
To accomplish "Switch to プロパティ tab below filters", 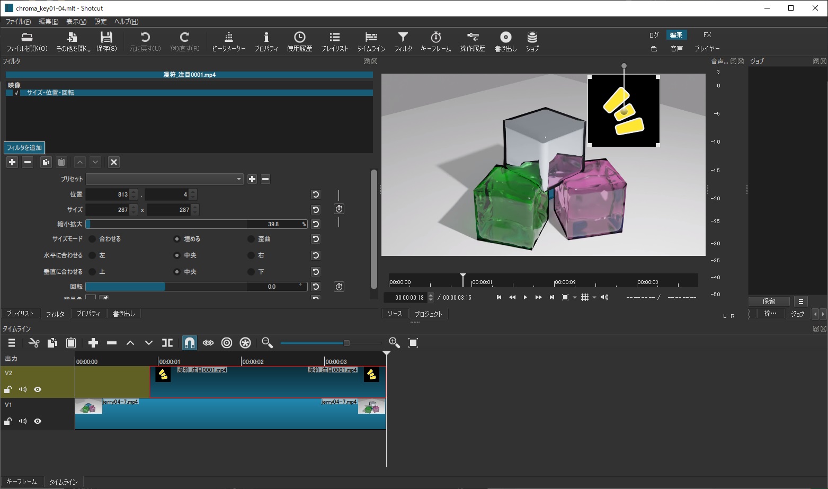I will [88, 314].
